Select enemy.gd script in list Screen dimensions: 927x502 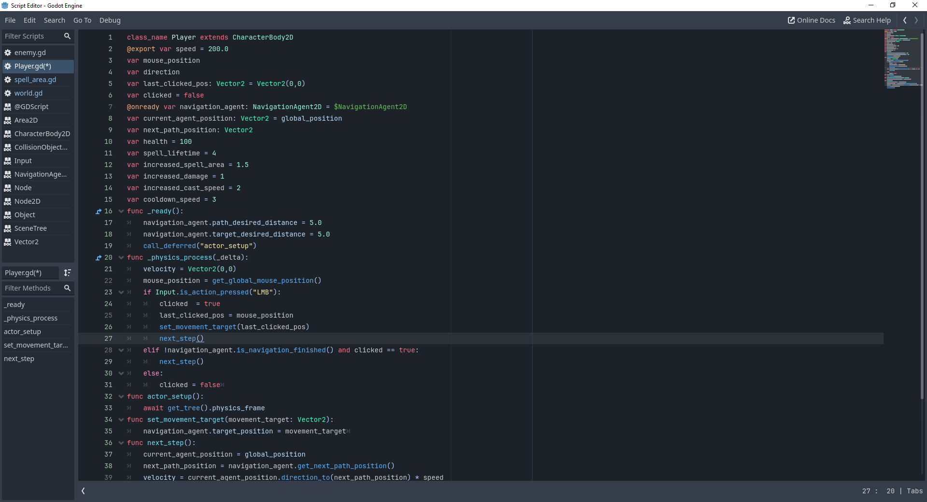[x=38, y=53]
